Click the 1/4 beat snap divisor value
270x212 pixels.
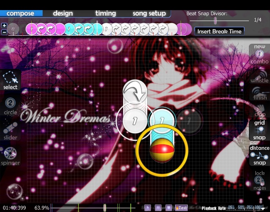258,20
